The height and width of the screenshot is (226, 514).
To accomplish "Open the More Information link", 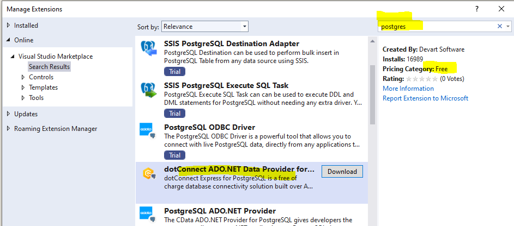I will (x=408, y=89).
